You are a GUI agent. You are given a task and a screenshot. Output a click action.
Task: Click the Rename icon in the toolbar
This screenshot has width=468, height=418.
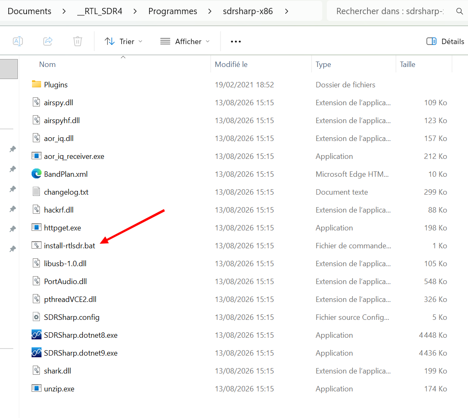[18, 41]
